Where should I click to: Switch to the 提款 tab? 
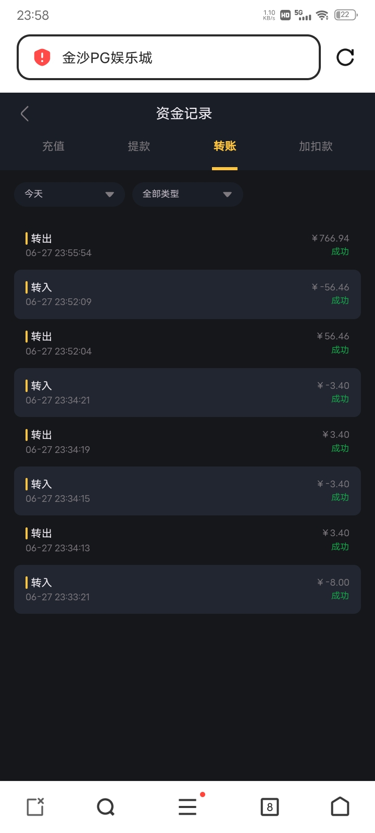pos(139,146)
